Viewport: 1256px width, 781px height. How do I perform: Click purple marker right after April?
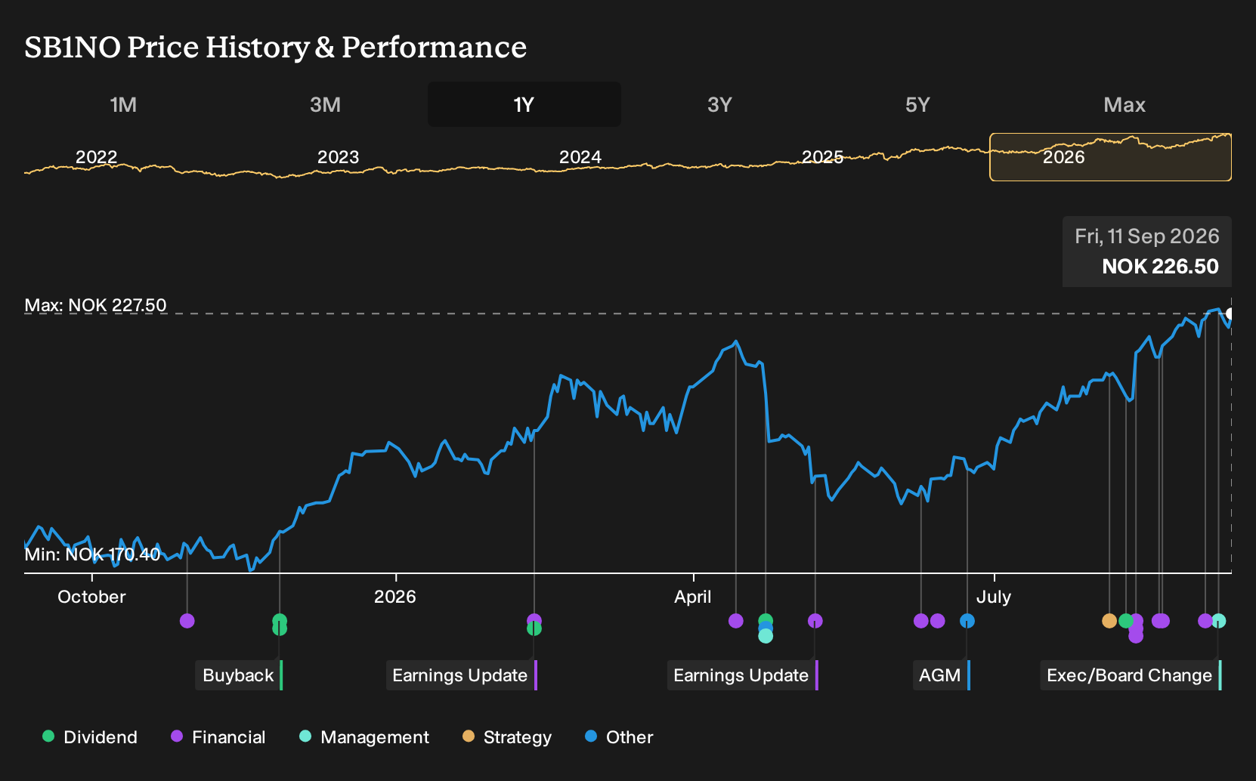pyautogui.click(x=736, y=621)
